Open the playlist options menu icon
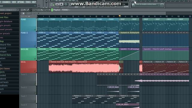Screen dimensions: 192x108 point(22,10)
